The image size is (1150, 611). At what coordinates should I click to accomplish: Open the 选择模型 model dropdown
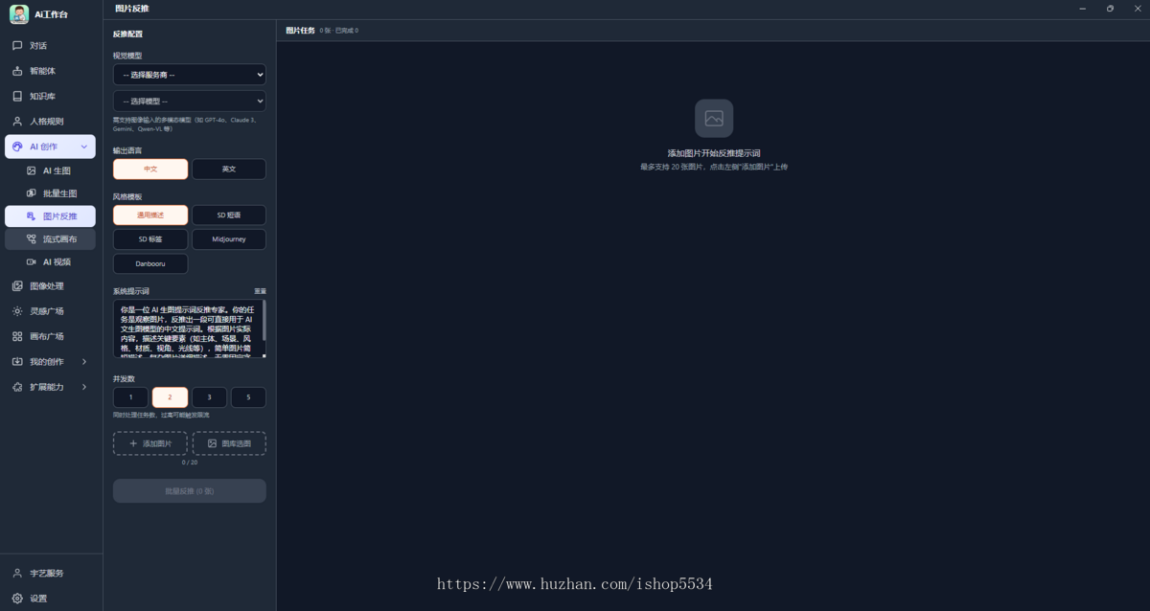click(190, 101)
